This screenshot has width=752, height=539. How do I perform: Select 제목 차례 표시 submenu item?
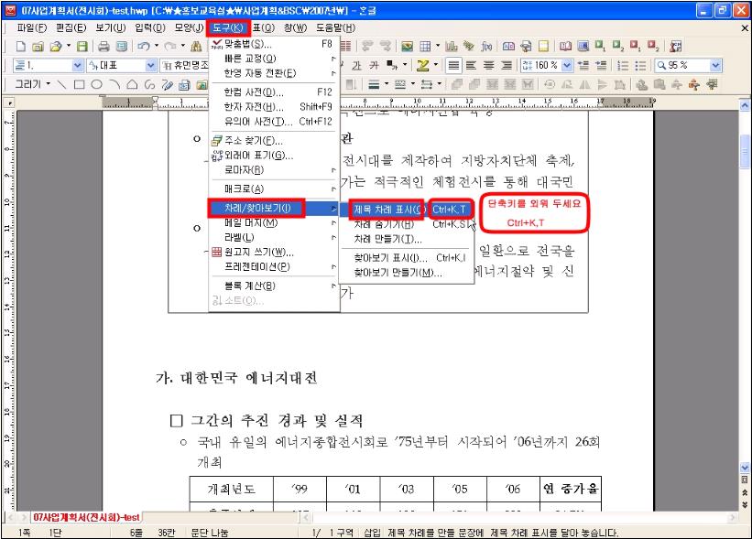tap(406, 210)
